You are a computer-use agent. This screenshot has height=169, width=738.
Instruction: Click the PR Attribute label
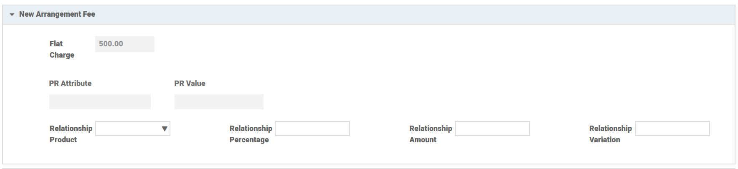[70, 83]
